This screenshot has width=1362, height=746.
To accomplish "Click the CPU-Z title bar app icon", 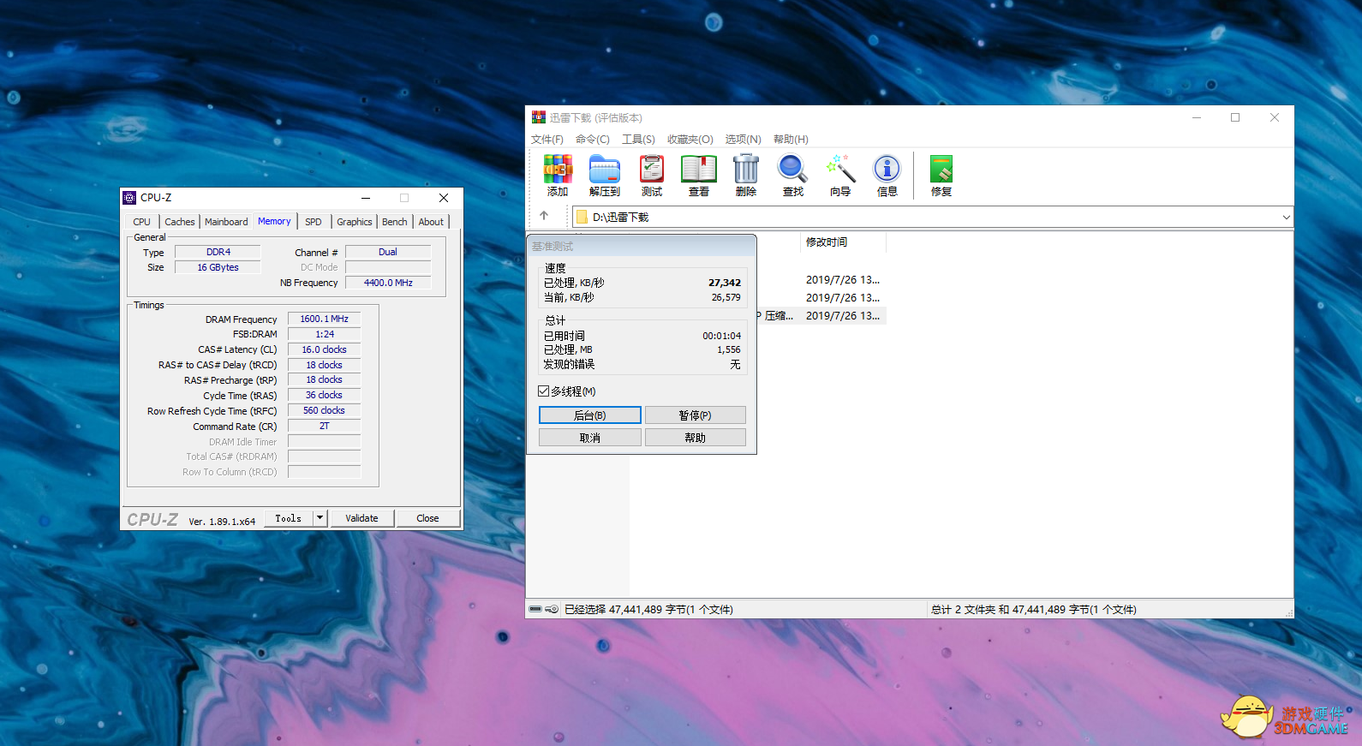I will (x=129, y=198).
